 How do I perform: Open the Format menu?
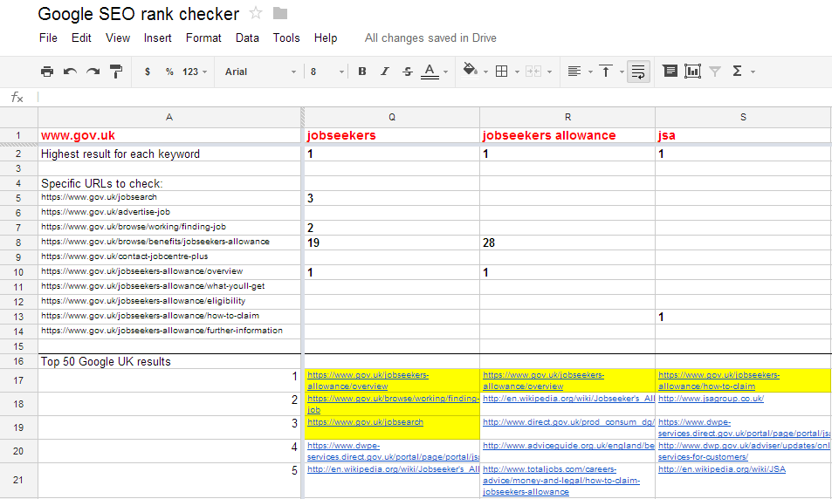(x=203, y=38)
